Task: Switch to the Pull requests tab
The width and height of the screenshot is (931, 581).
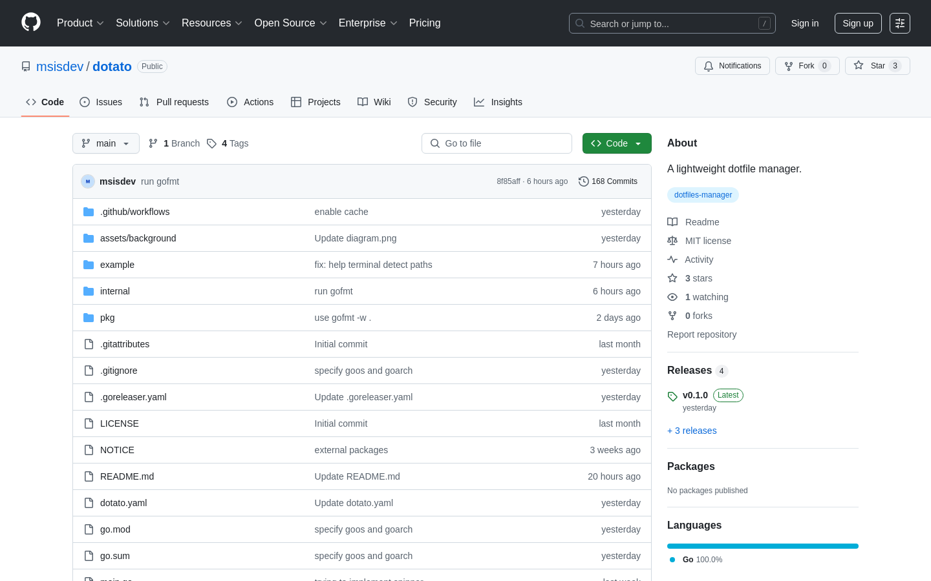Action: point(174,102)
